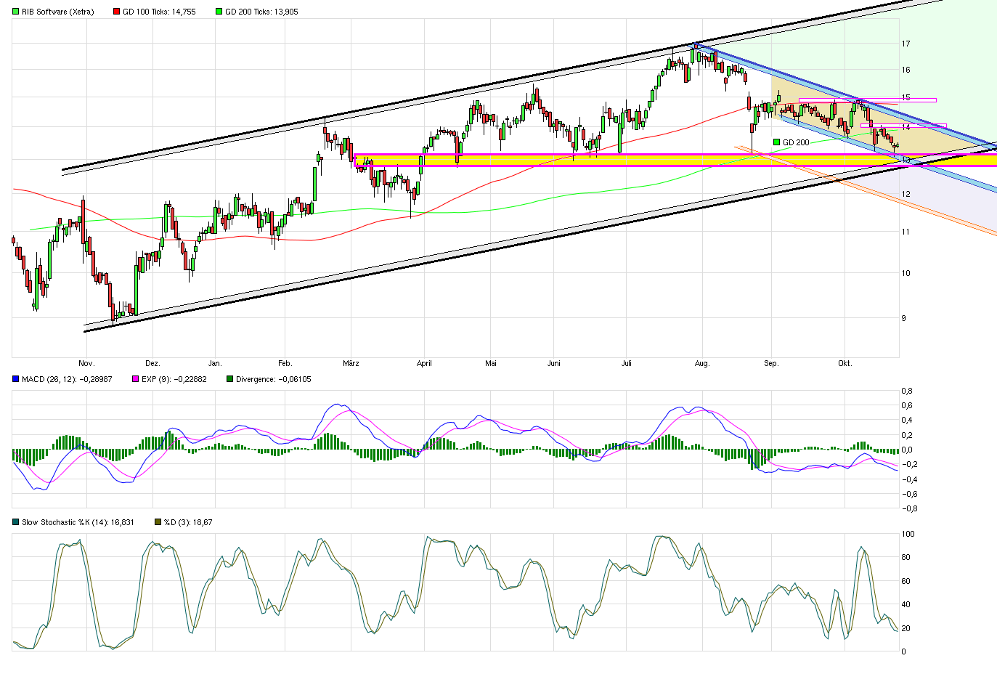Screen dimensions: 997x674
Task: Click the 'Juni' month label on the time axis
Action: coord(554,363)
